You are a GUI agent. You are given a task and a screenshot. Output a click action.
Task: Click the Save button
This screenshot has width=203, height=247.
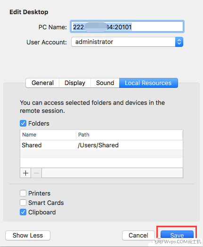177,235
